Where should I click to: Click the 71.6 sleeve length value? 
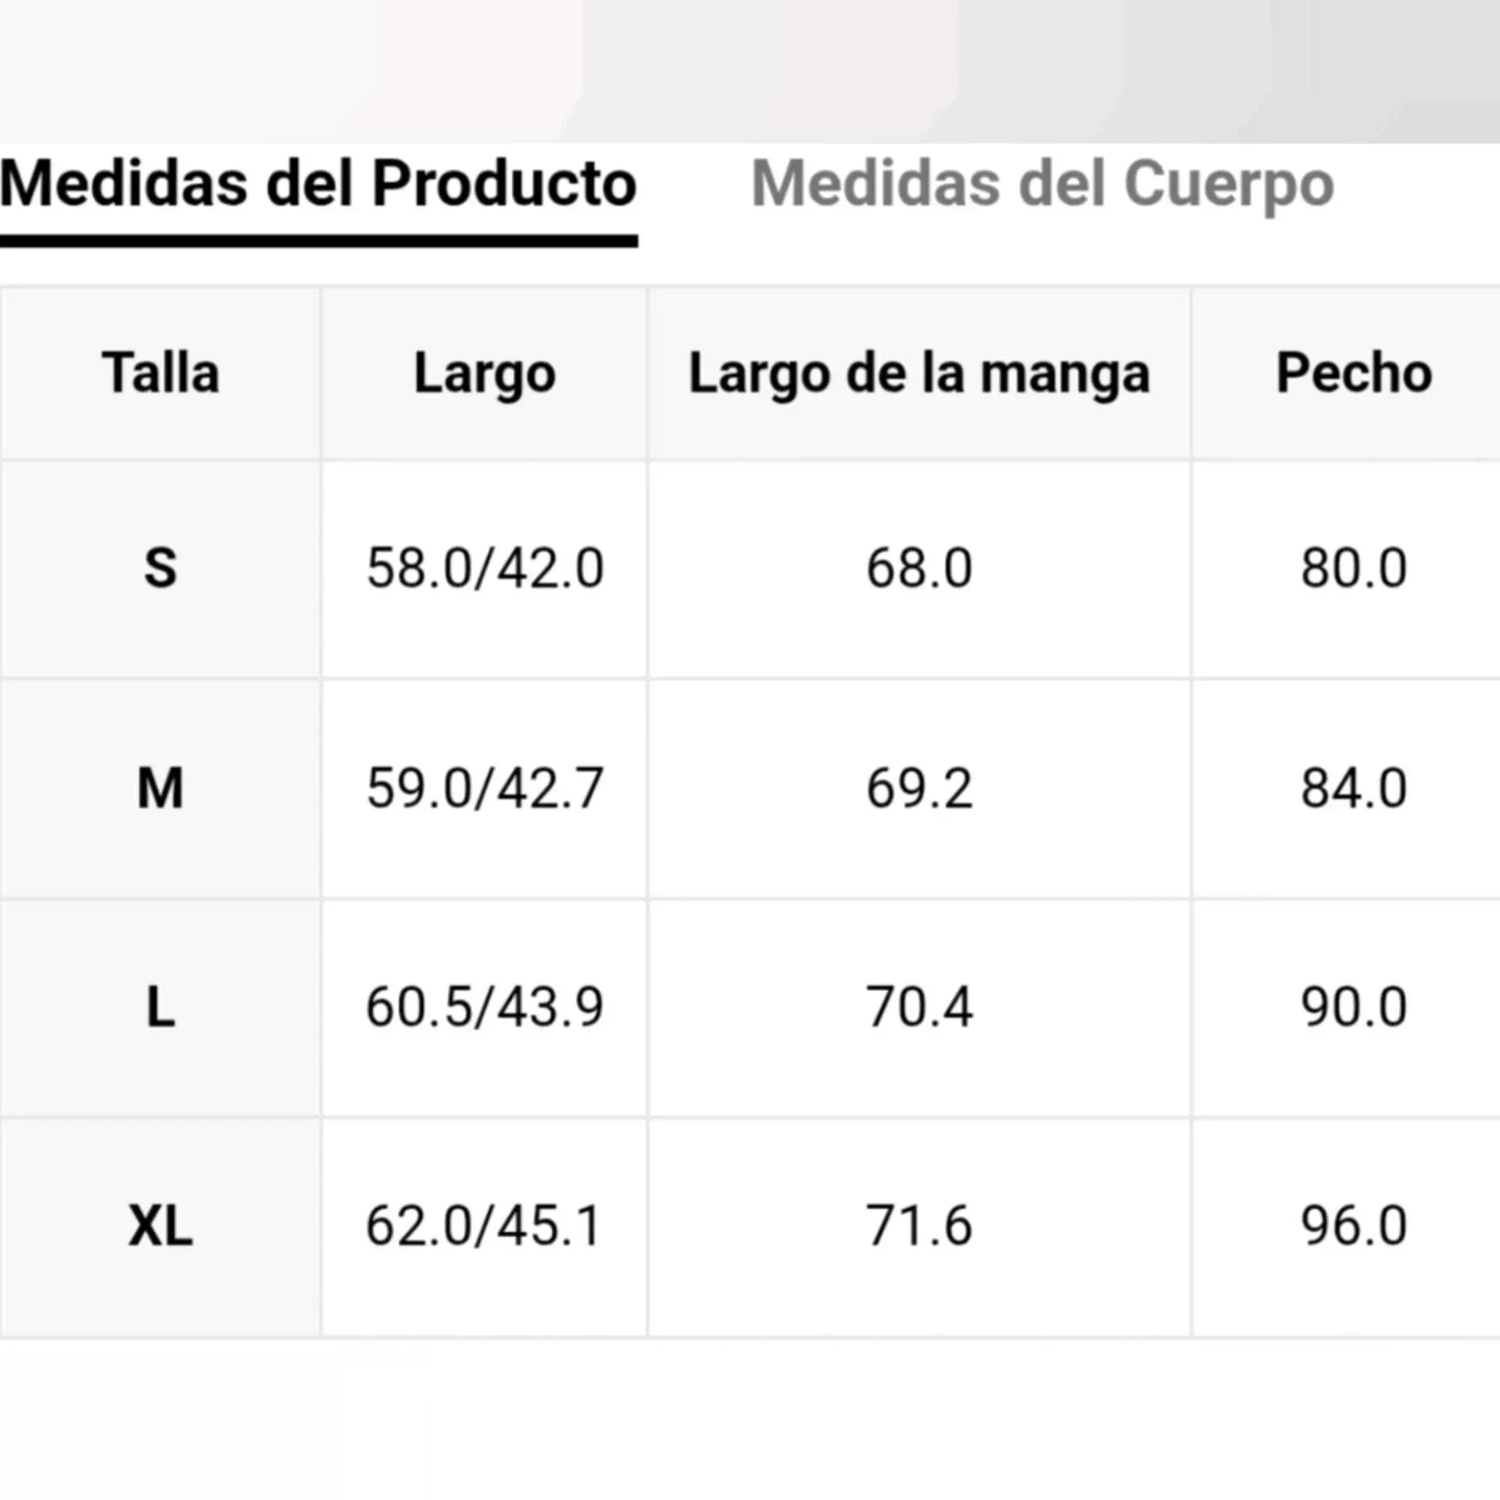click(x=919, y=1226)
